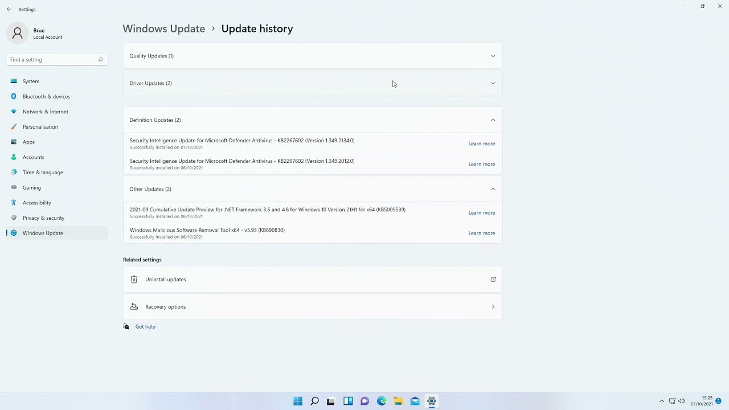Expand Quality Updates (1) chevron

tap(493, 56)
